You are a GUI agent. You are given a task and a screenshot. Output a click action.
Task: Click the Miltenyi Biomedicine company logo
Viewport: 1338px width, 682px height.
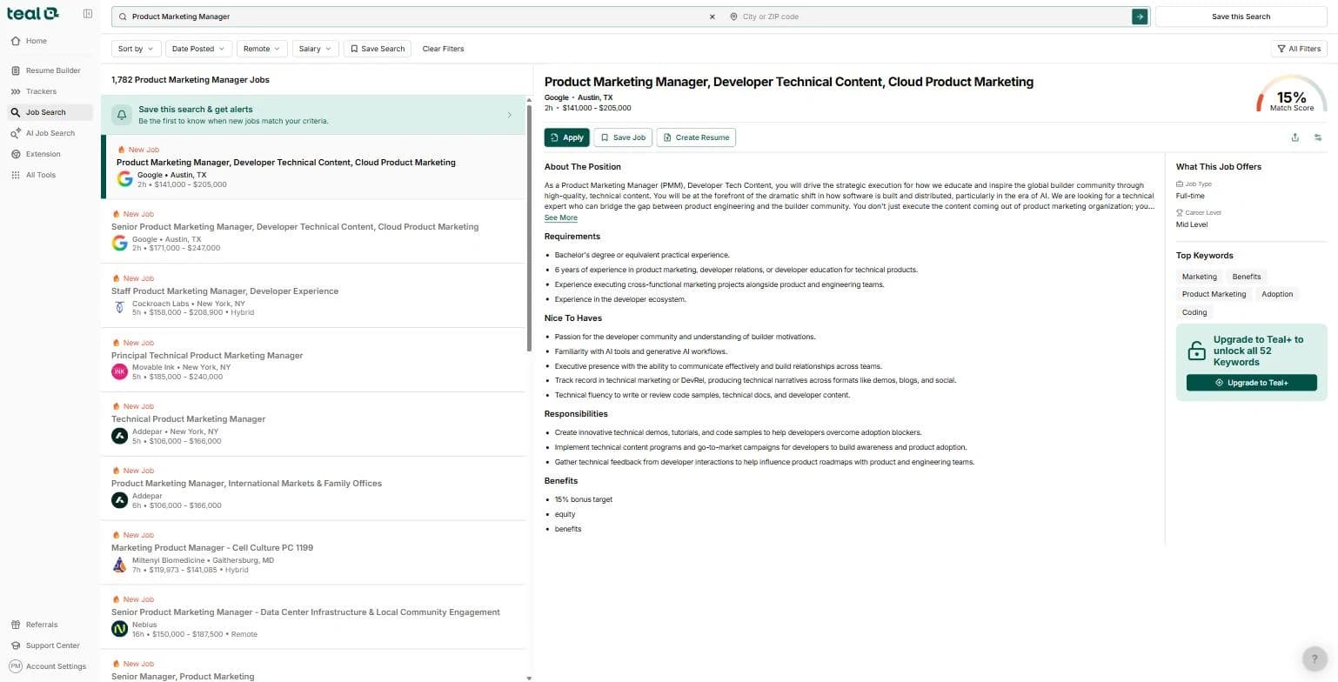point(120,565)
